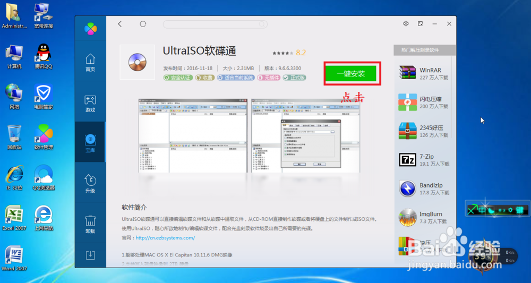Screen dimensions: 531x283
Task: Select the 腾讯QQ desktop shortcut
Action: 44,56
